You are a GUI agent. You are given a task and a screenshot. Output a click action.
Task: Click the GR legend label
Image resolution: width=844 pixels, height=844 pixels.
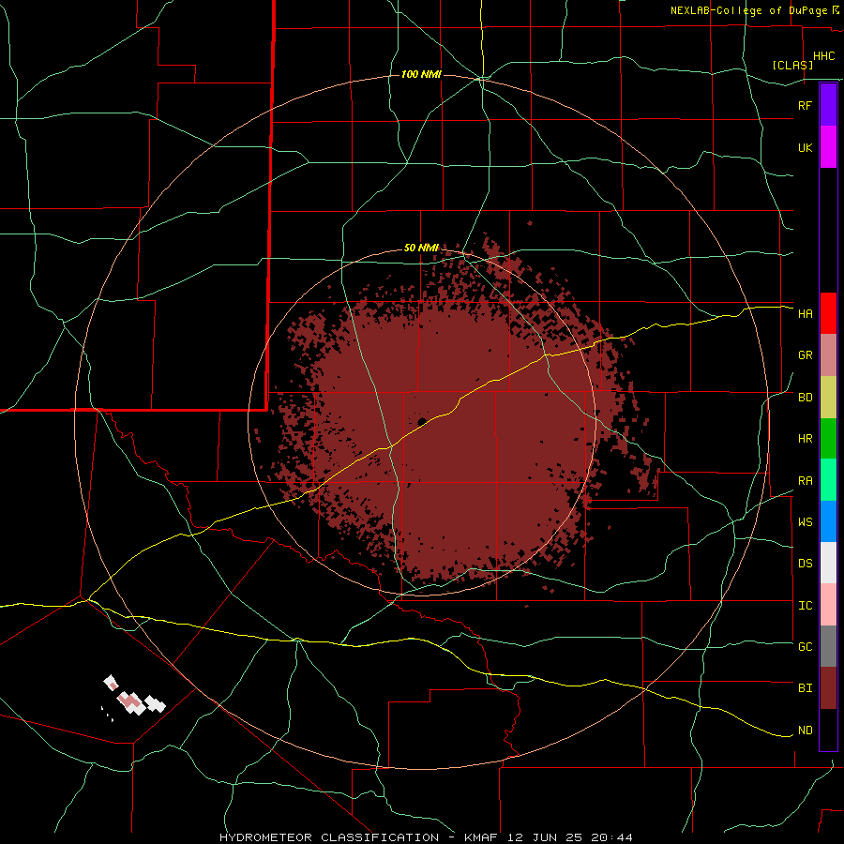point(805,355)
